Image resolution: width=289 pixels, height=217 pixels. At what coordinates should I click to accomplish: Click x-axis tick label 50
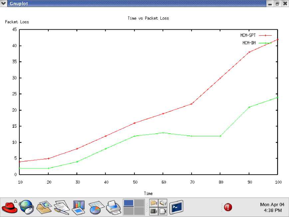pyautogui.click(x=135, y=182)
